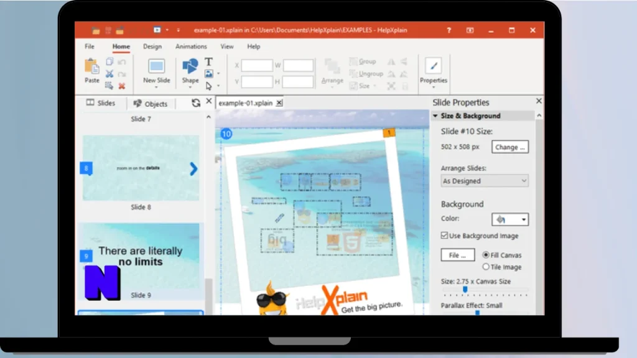Switch to the View tab

[x=226, y=46]
